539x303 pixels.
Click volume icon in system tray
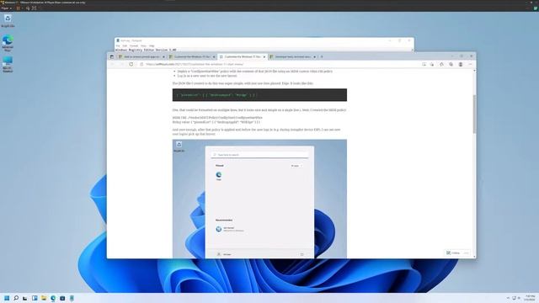tap(519, 298)
